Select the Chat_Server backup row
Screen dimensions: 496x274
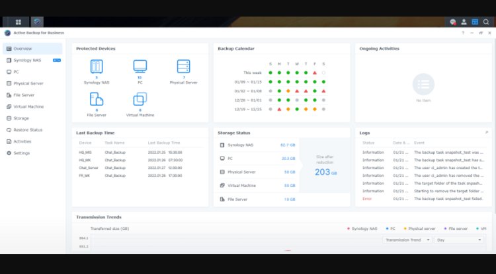tap(140, 168)
